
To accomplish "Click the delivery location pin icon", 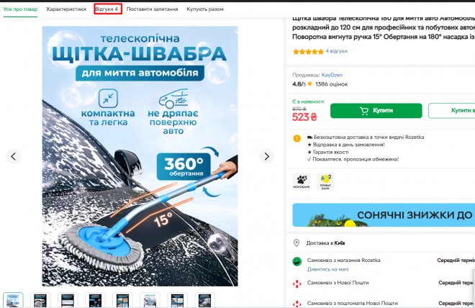I will point(297,243).
